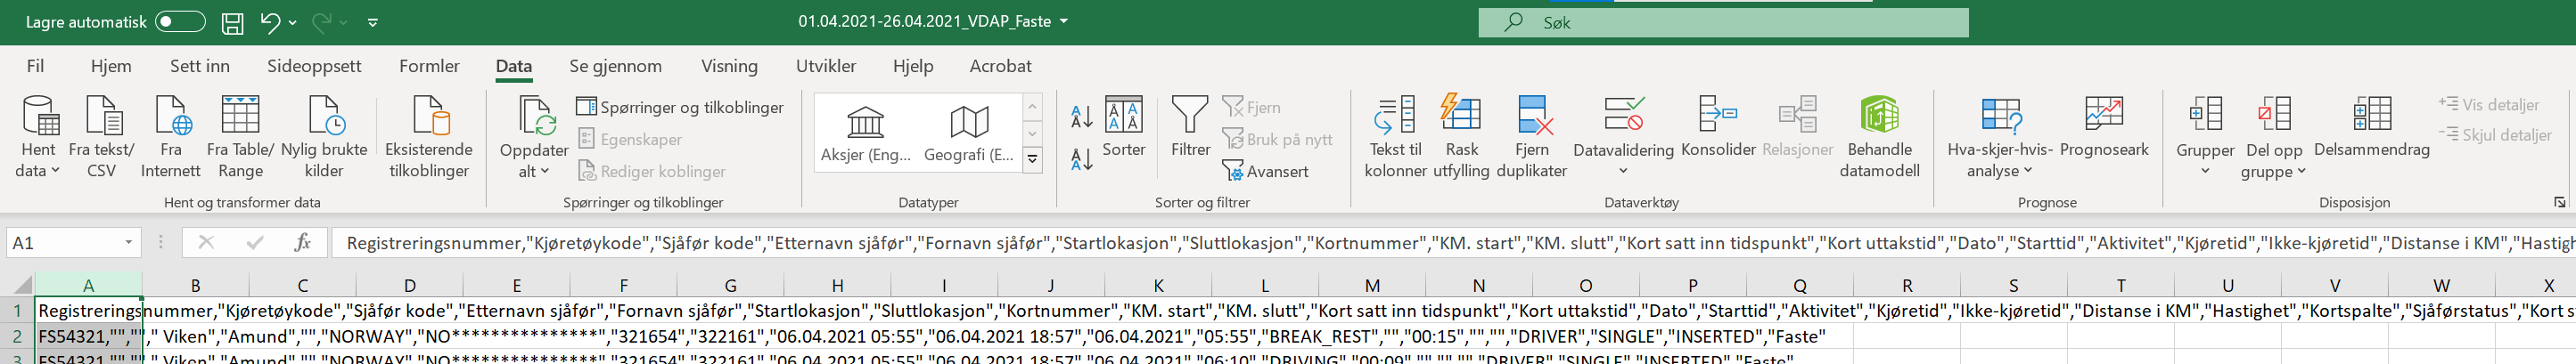Viewport: 2576px width, 364px height.
Task: Click the Fjern filter button
Action: [1251, 107]
